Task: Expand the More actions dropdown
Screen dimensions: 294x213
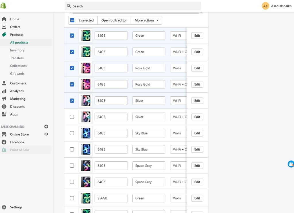Action: point(146,20)
